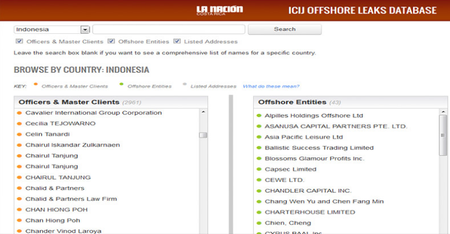Open Chander Vinod Laroya entry
The width and height of the screenshot is (450, 234).
(x=63, y=231)
